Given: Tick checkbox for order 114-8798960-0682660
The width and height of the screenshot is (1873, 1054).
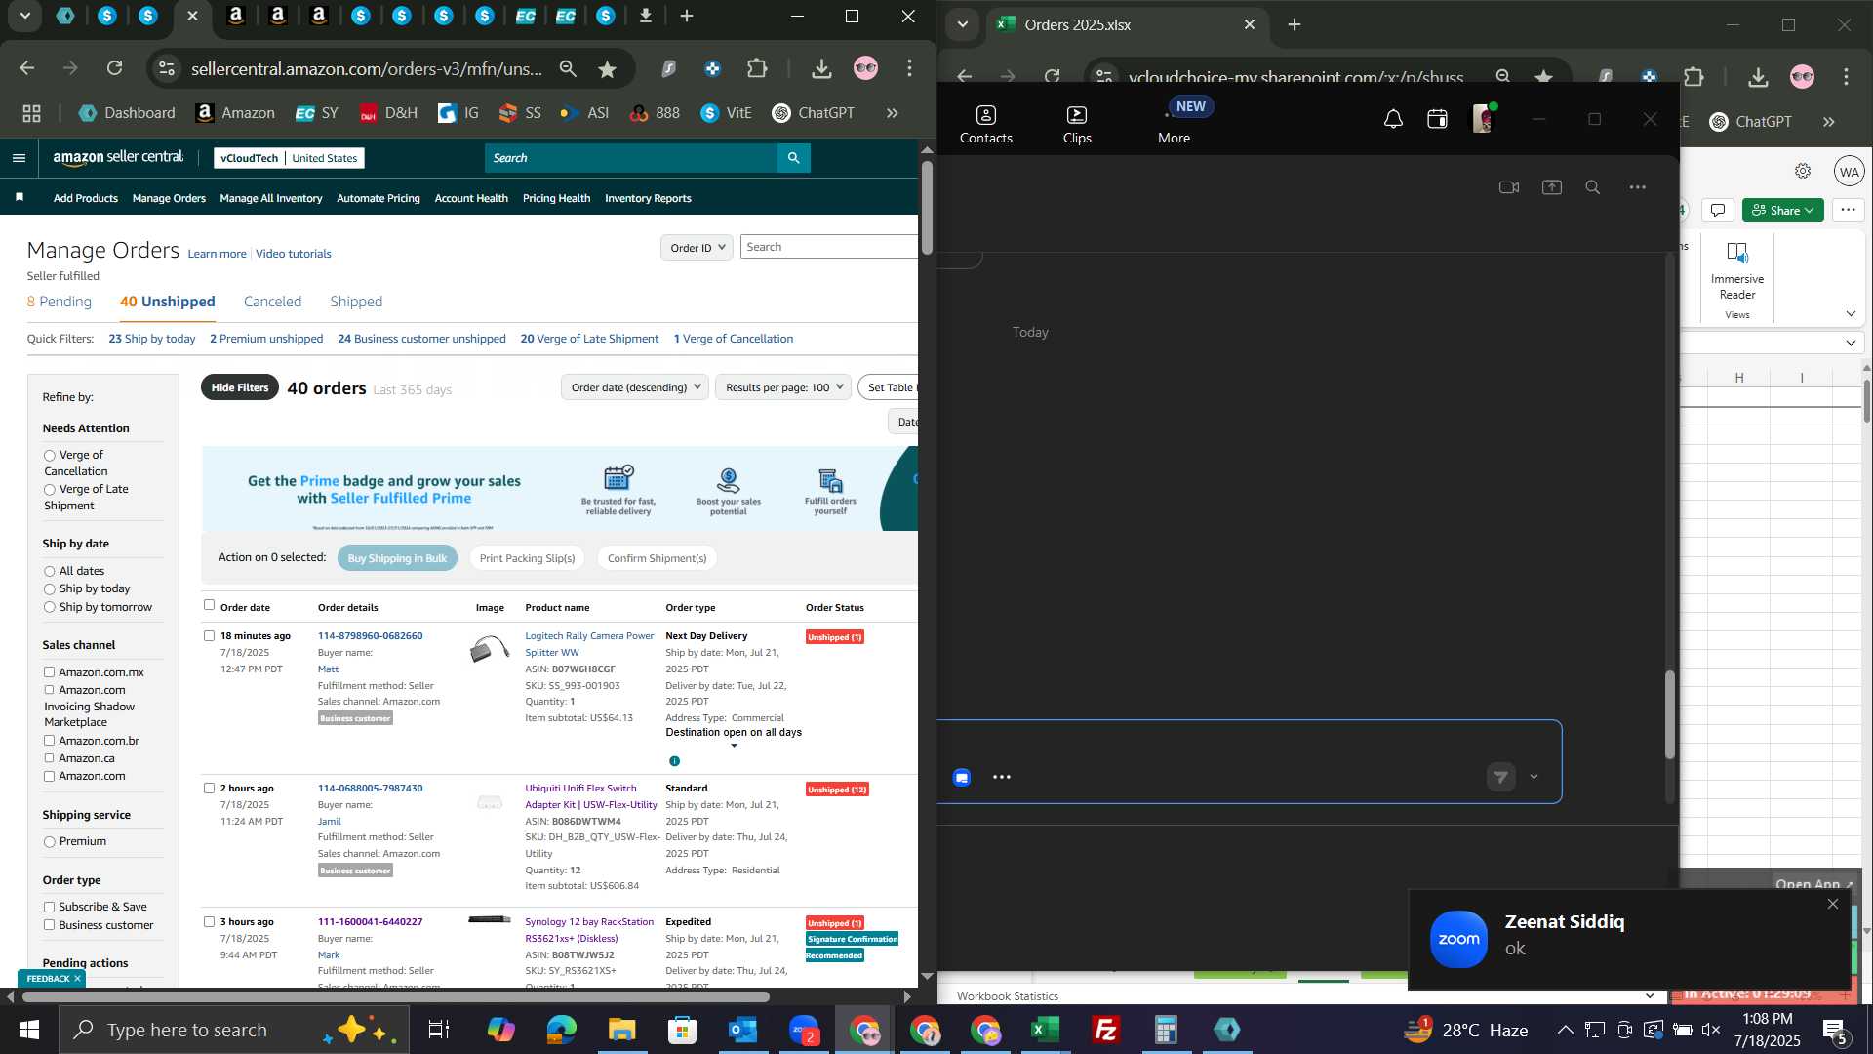Looking at the screenshot, I should point(209,636).
